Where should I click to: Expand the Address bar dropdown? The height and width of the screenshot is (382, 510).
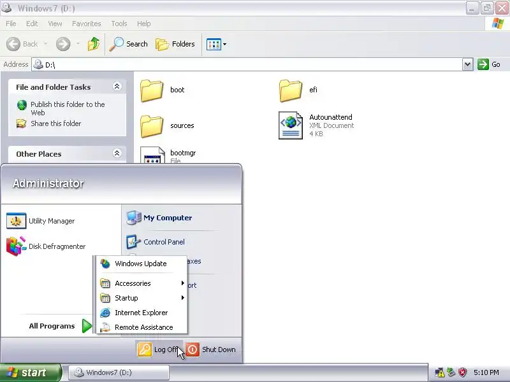click(467, 64)
